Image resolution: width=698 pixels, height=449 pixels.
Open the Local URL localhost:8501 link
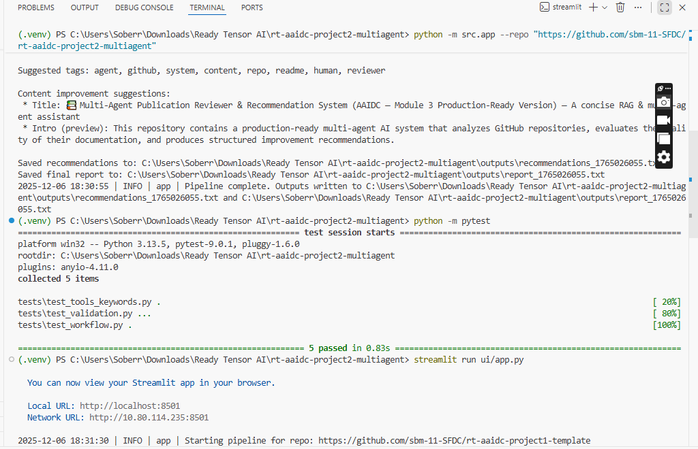(x=130, y=406)
